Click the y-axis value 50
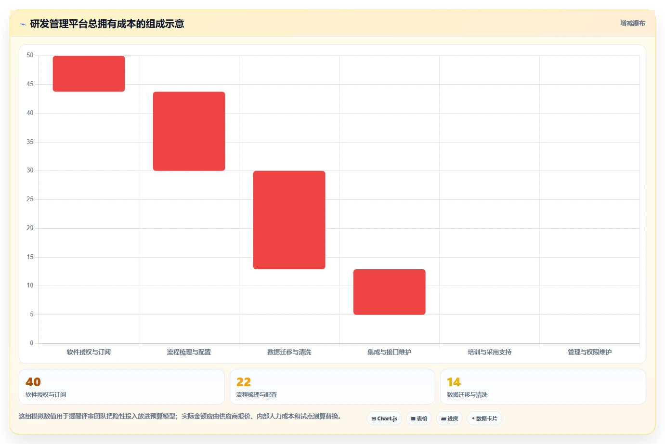This screenshot has width=665, height=444. pyautogui.click(x=30, y=55)
